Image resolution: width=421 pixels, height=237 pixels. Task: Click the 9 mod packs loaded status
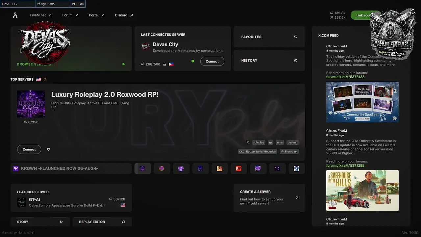(x=18, y=233)
